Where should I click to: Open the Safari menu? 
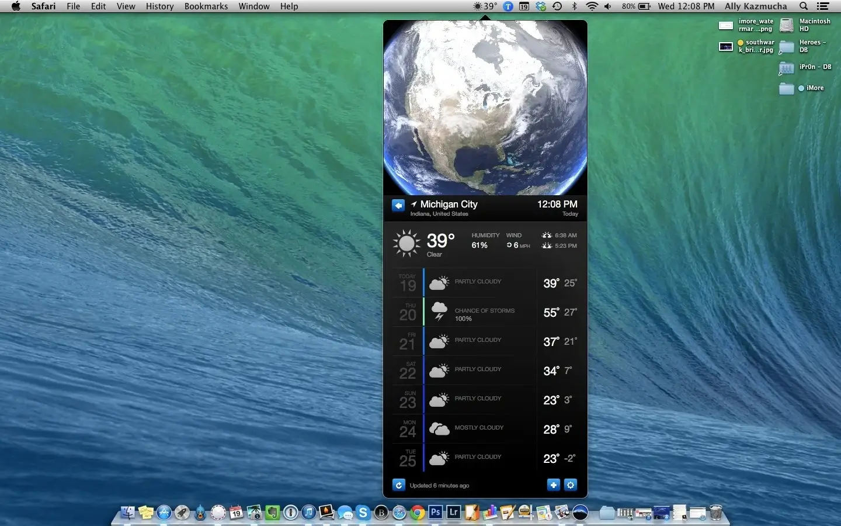pos(44,6)
